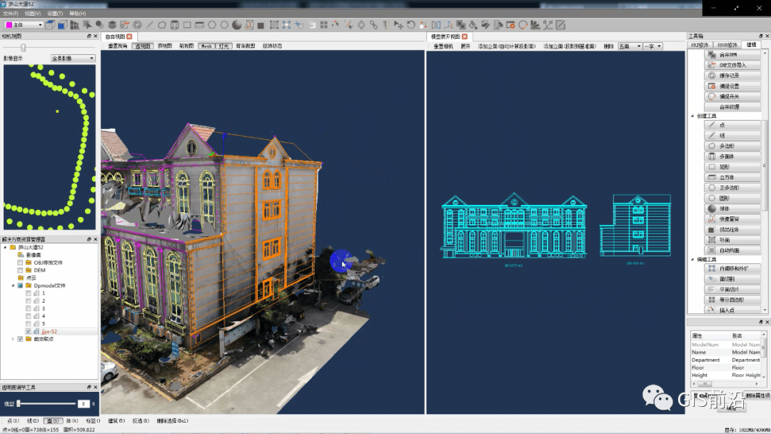Select the sphere (球体) tool

pyautogui.click(x=732, y=208)
